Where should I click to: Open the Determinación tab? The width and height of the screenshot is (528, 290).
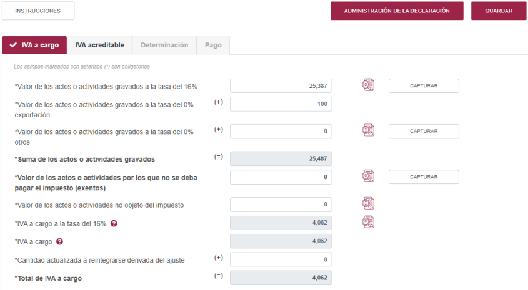click(164, 45)
